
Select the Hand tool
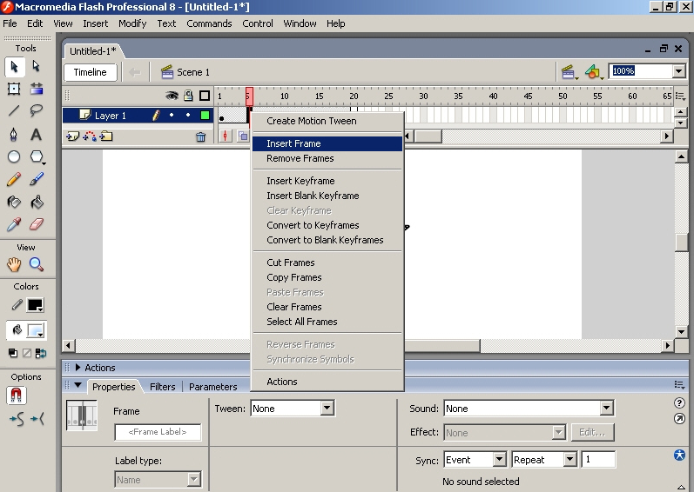(x=14, y=264)
